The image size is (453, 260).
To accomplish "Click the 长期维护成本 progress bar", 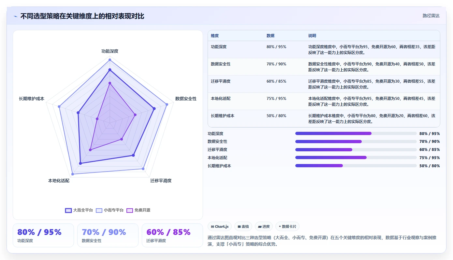I will click(356, 166).
